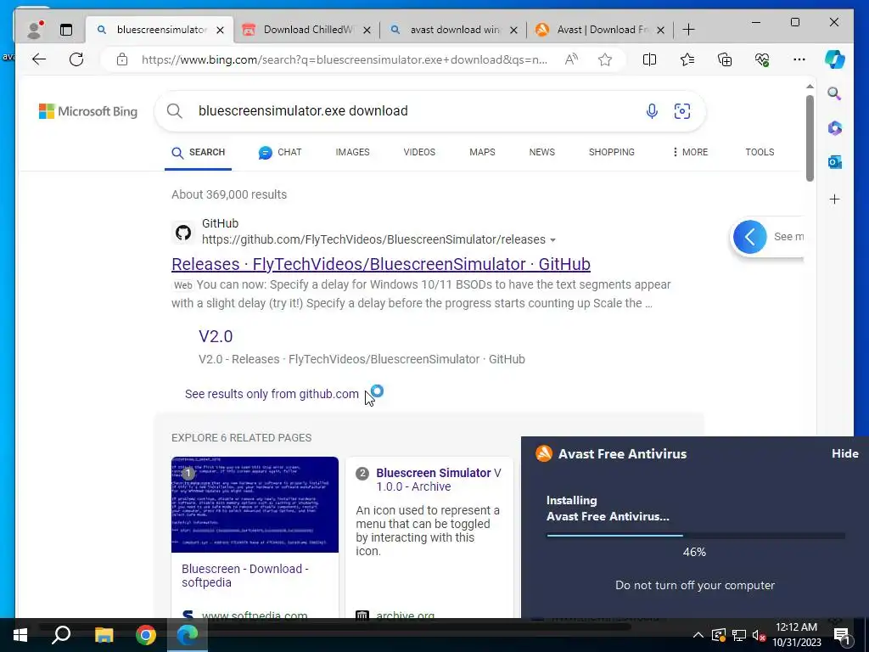This screenshot has width=869, height=652.
Task: Add this page to favorites star
Action: click(604, 59)
